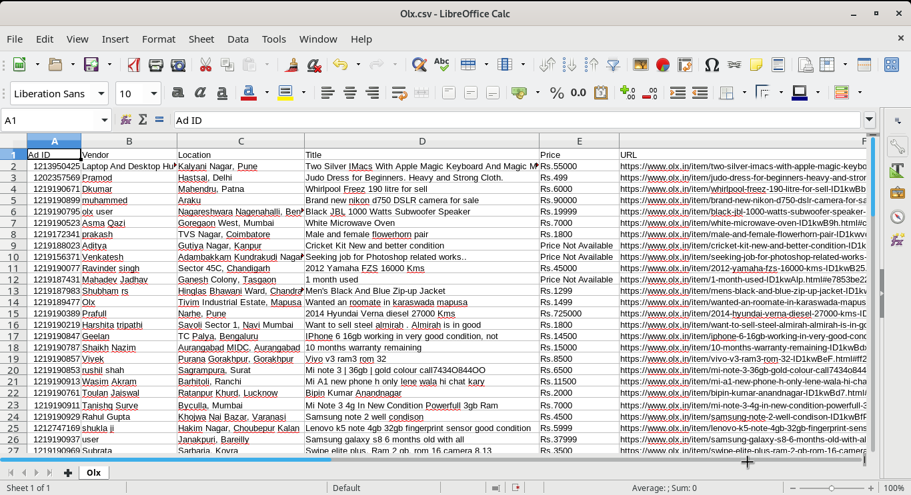Image resolution: width=911 pixels, height=495 pixels.
Task: Click the Sum sigma button
Action: tap(143, 120)
